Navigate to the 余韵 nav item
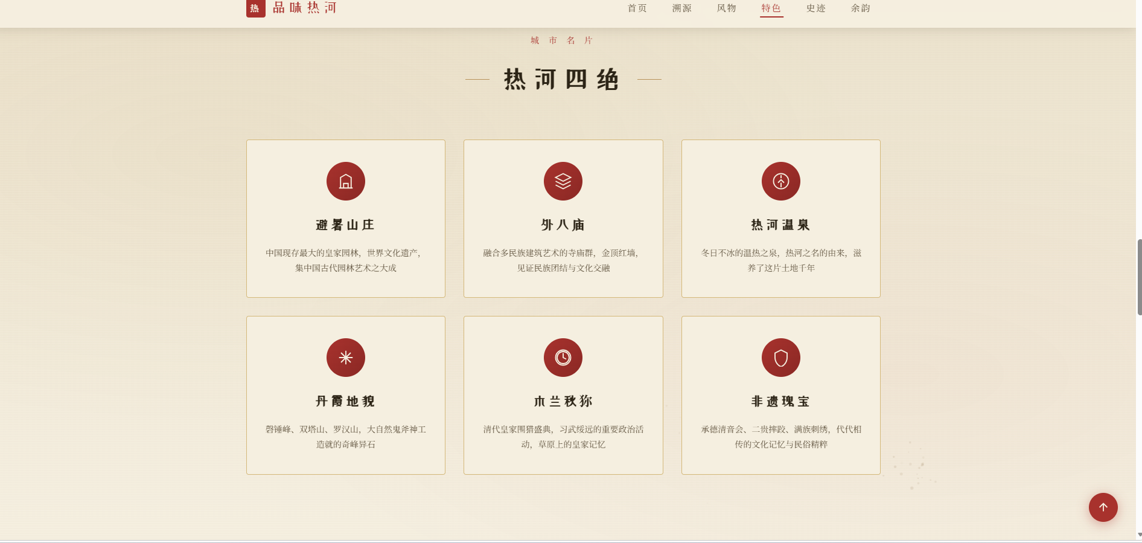This screenshot has height=543, width=1142. [861, 8]
